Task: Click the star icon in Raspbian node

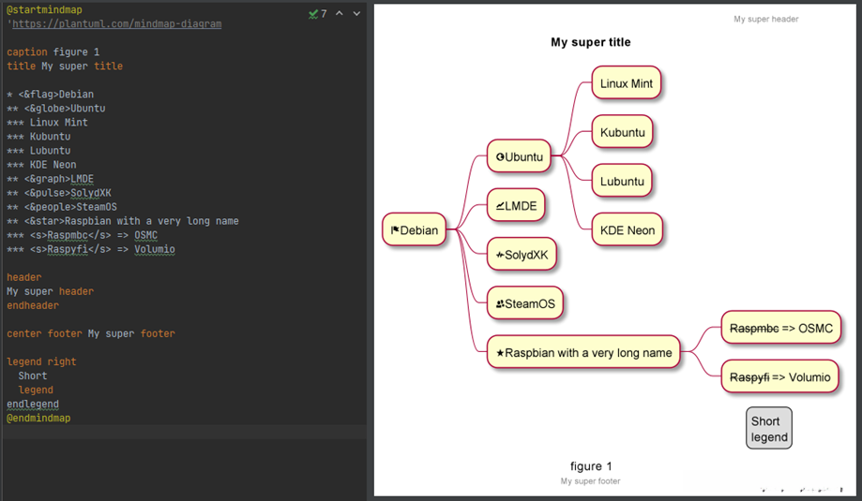Action: (500, 353)
